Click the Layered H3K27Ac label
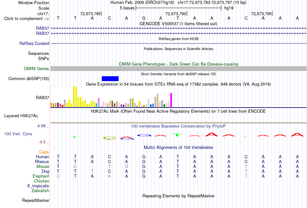This screenshot has height=208, width=307. click(x=21, y=116)
